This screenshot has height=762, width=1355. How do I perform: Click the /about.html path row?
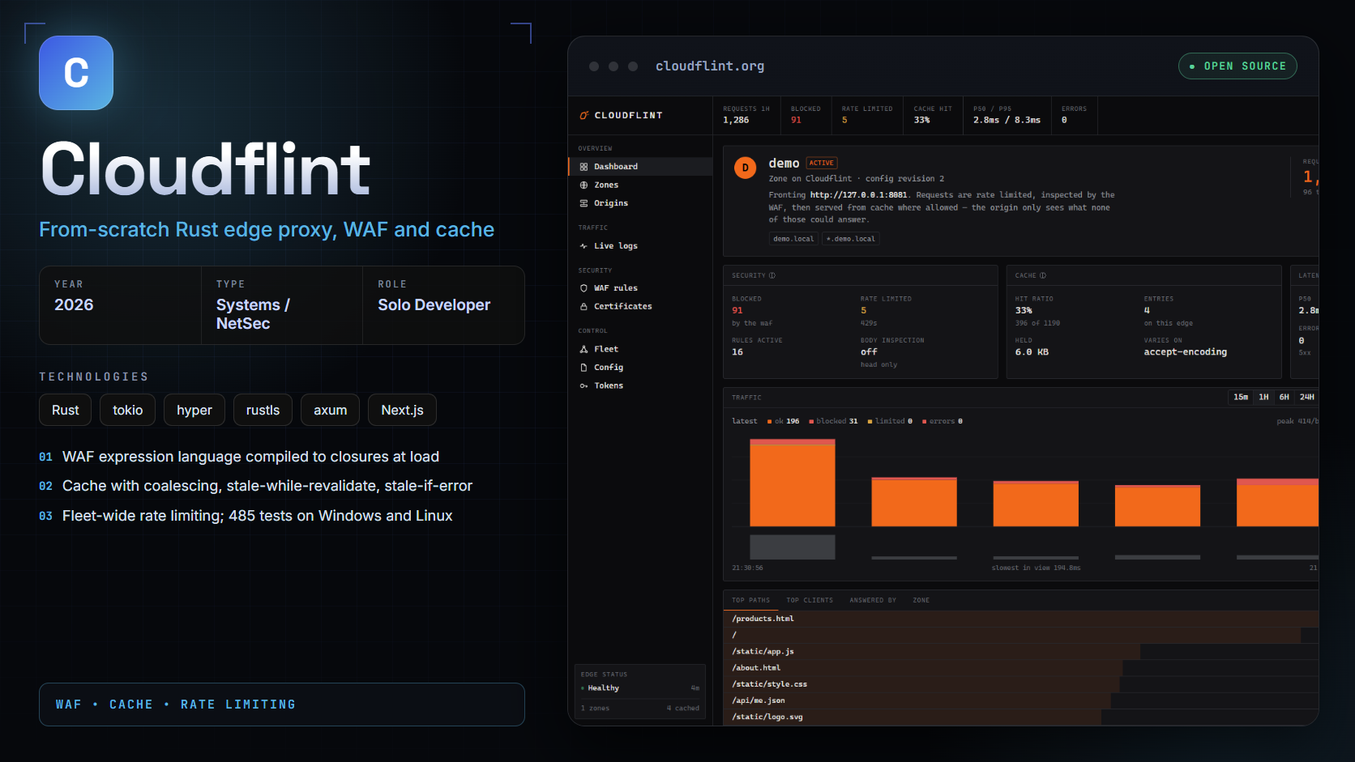click(1020, 668)
